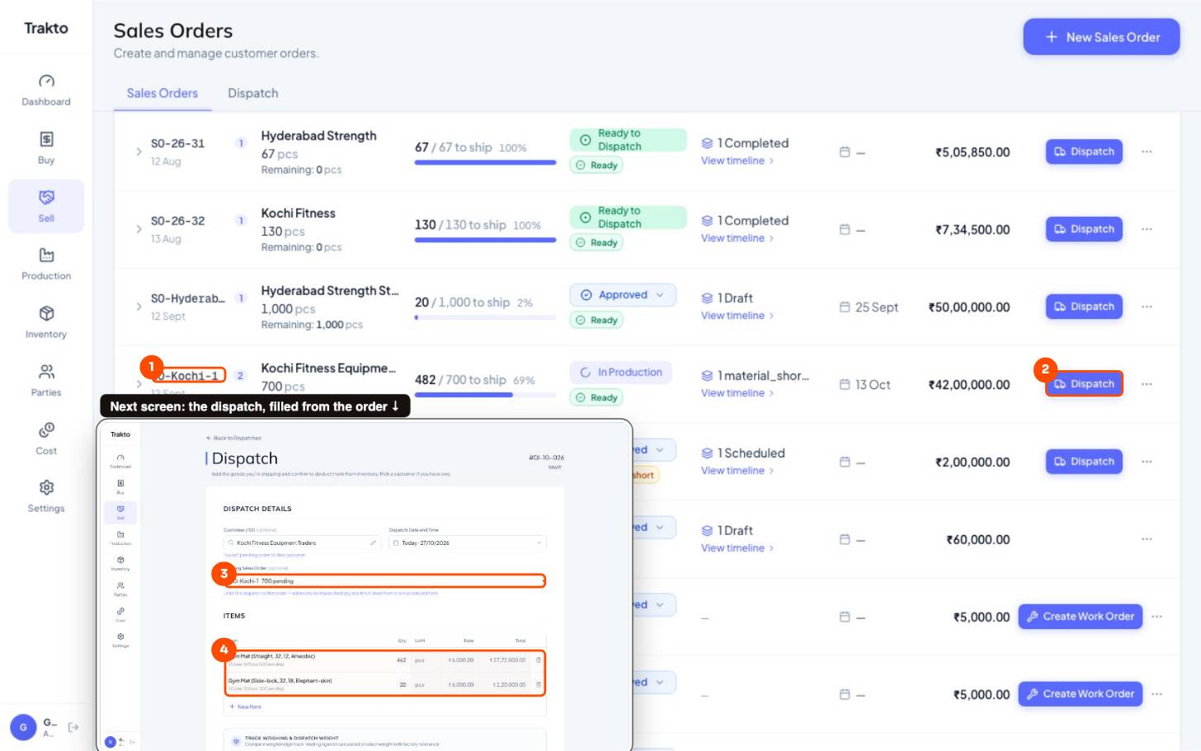The image size is (1201, 751).
Task: Open Inventory from the sidebar
Action: [x=46, y=322]
